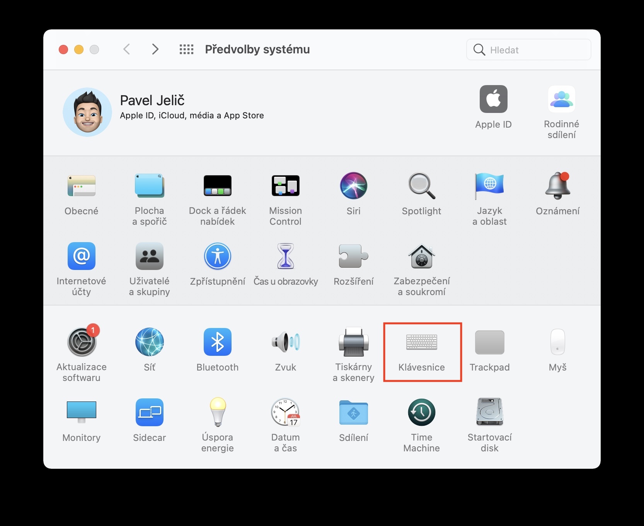Image resolution: width=644 pixels, height=526 pixels.
Task: Close the Předvolby systému window
Action: (63, 50)
